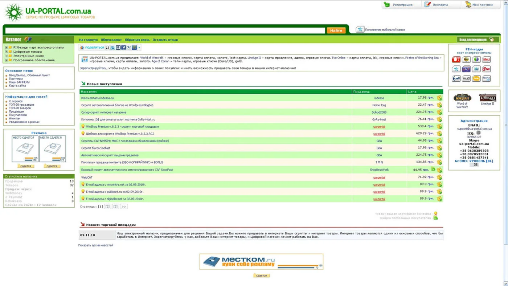Open the TELE2 PIN-code card page
Image resolution: width=508 pixels, height=286 pixels.
click(466, 78)
